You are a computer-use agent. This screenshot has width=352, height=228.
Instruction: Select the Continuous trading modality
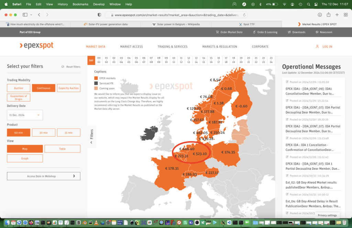click(x=44, y=88)
